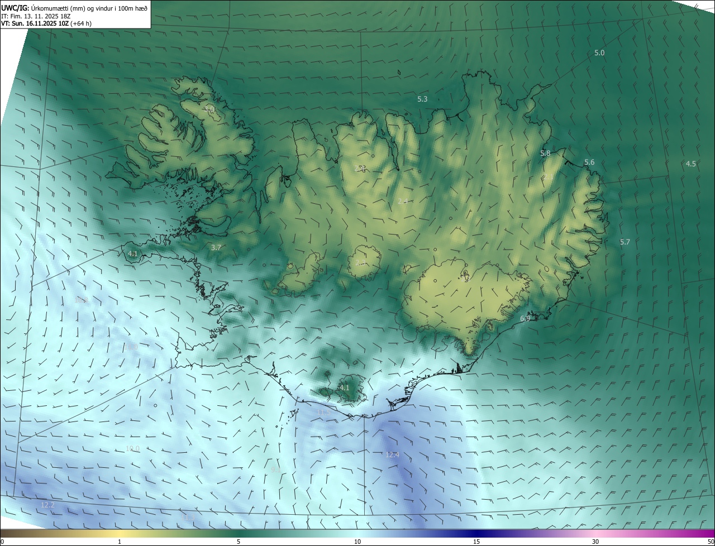
Task: Click the 3.7 precipitation label
Action: [x=216, y=247]
